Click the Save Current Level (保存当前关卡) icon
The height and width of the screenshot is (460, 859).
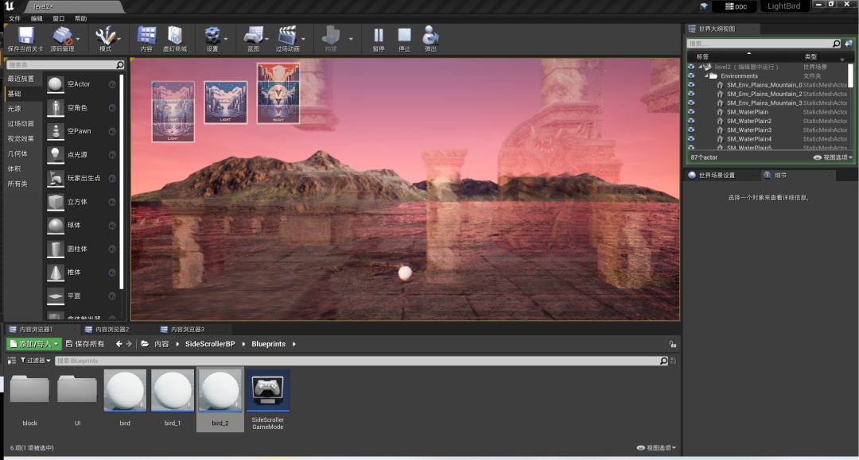coord(25,35)
